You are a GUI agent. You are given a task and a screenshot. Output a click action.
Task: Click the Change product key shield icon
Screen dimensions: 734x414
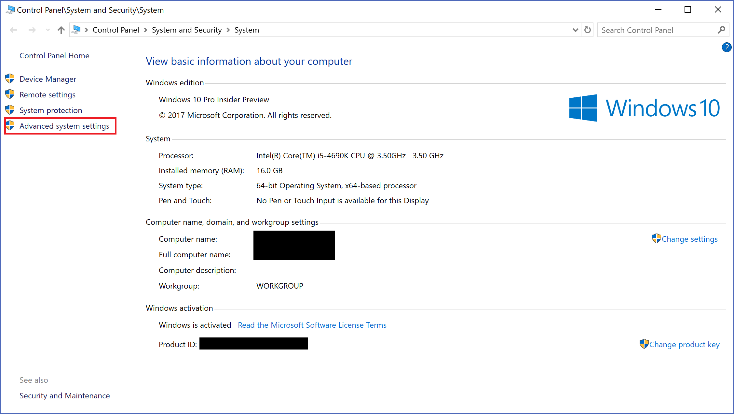[x=644, y=344]
